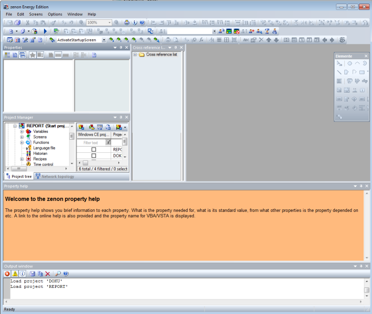Viewport: 372px width, 314px height.
Task: Expand the Screens tree node
Action: pyautogui.click(x=21, y=137)
